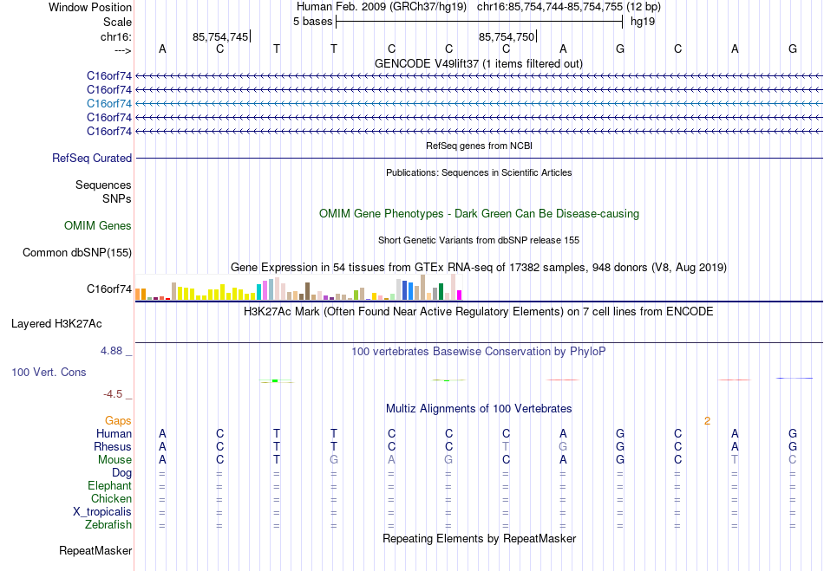Screen dimensions: 824x571
Task: Click Publications: Sequences in Scientific Articles title
Action: 479,172
